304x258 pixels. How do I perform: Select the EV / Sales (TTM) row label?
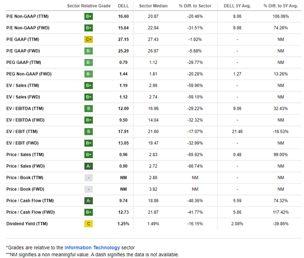(22, 85)
